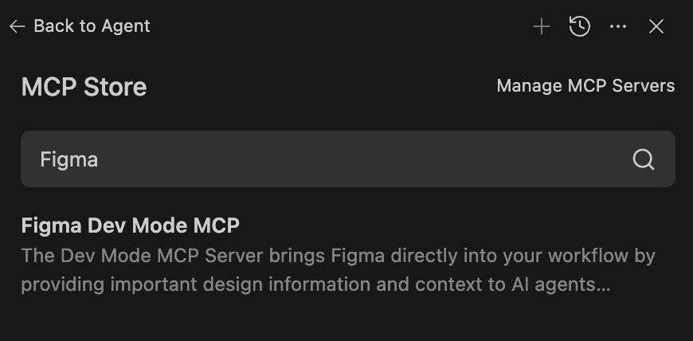This screenshot has width=693, height=341.
Task: Open the history clock icon
Action: pos(580,27)
